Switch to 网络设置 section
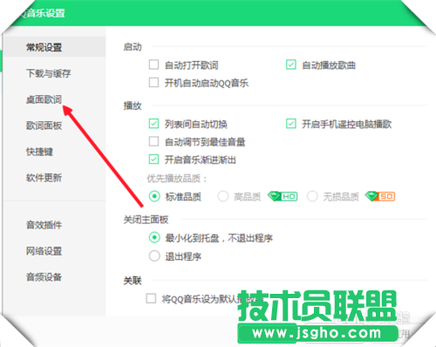The image size is (436, 347). click(44, 251)
